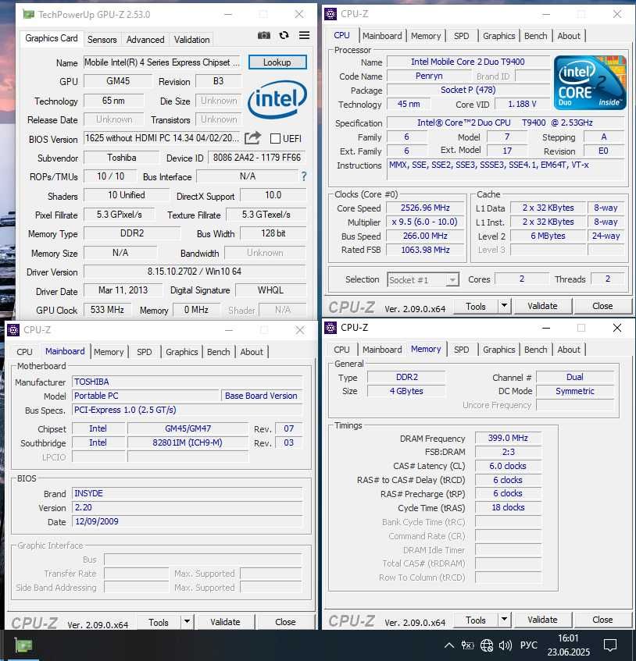The width and height of the screenshot is (636, 661).
Task: Click the GPU-Z screenshot camera icon
Action: pyautogui.click(x=264, y=35)
